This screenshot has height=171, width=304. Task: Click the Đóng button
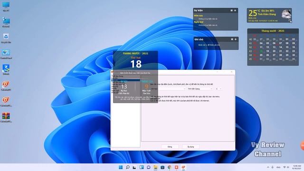[170, 147]
